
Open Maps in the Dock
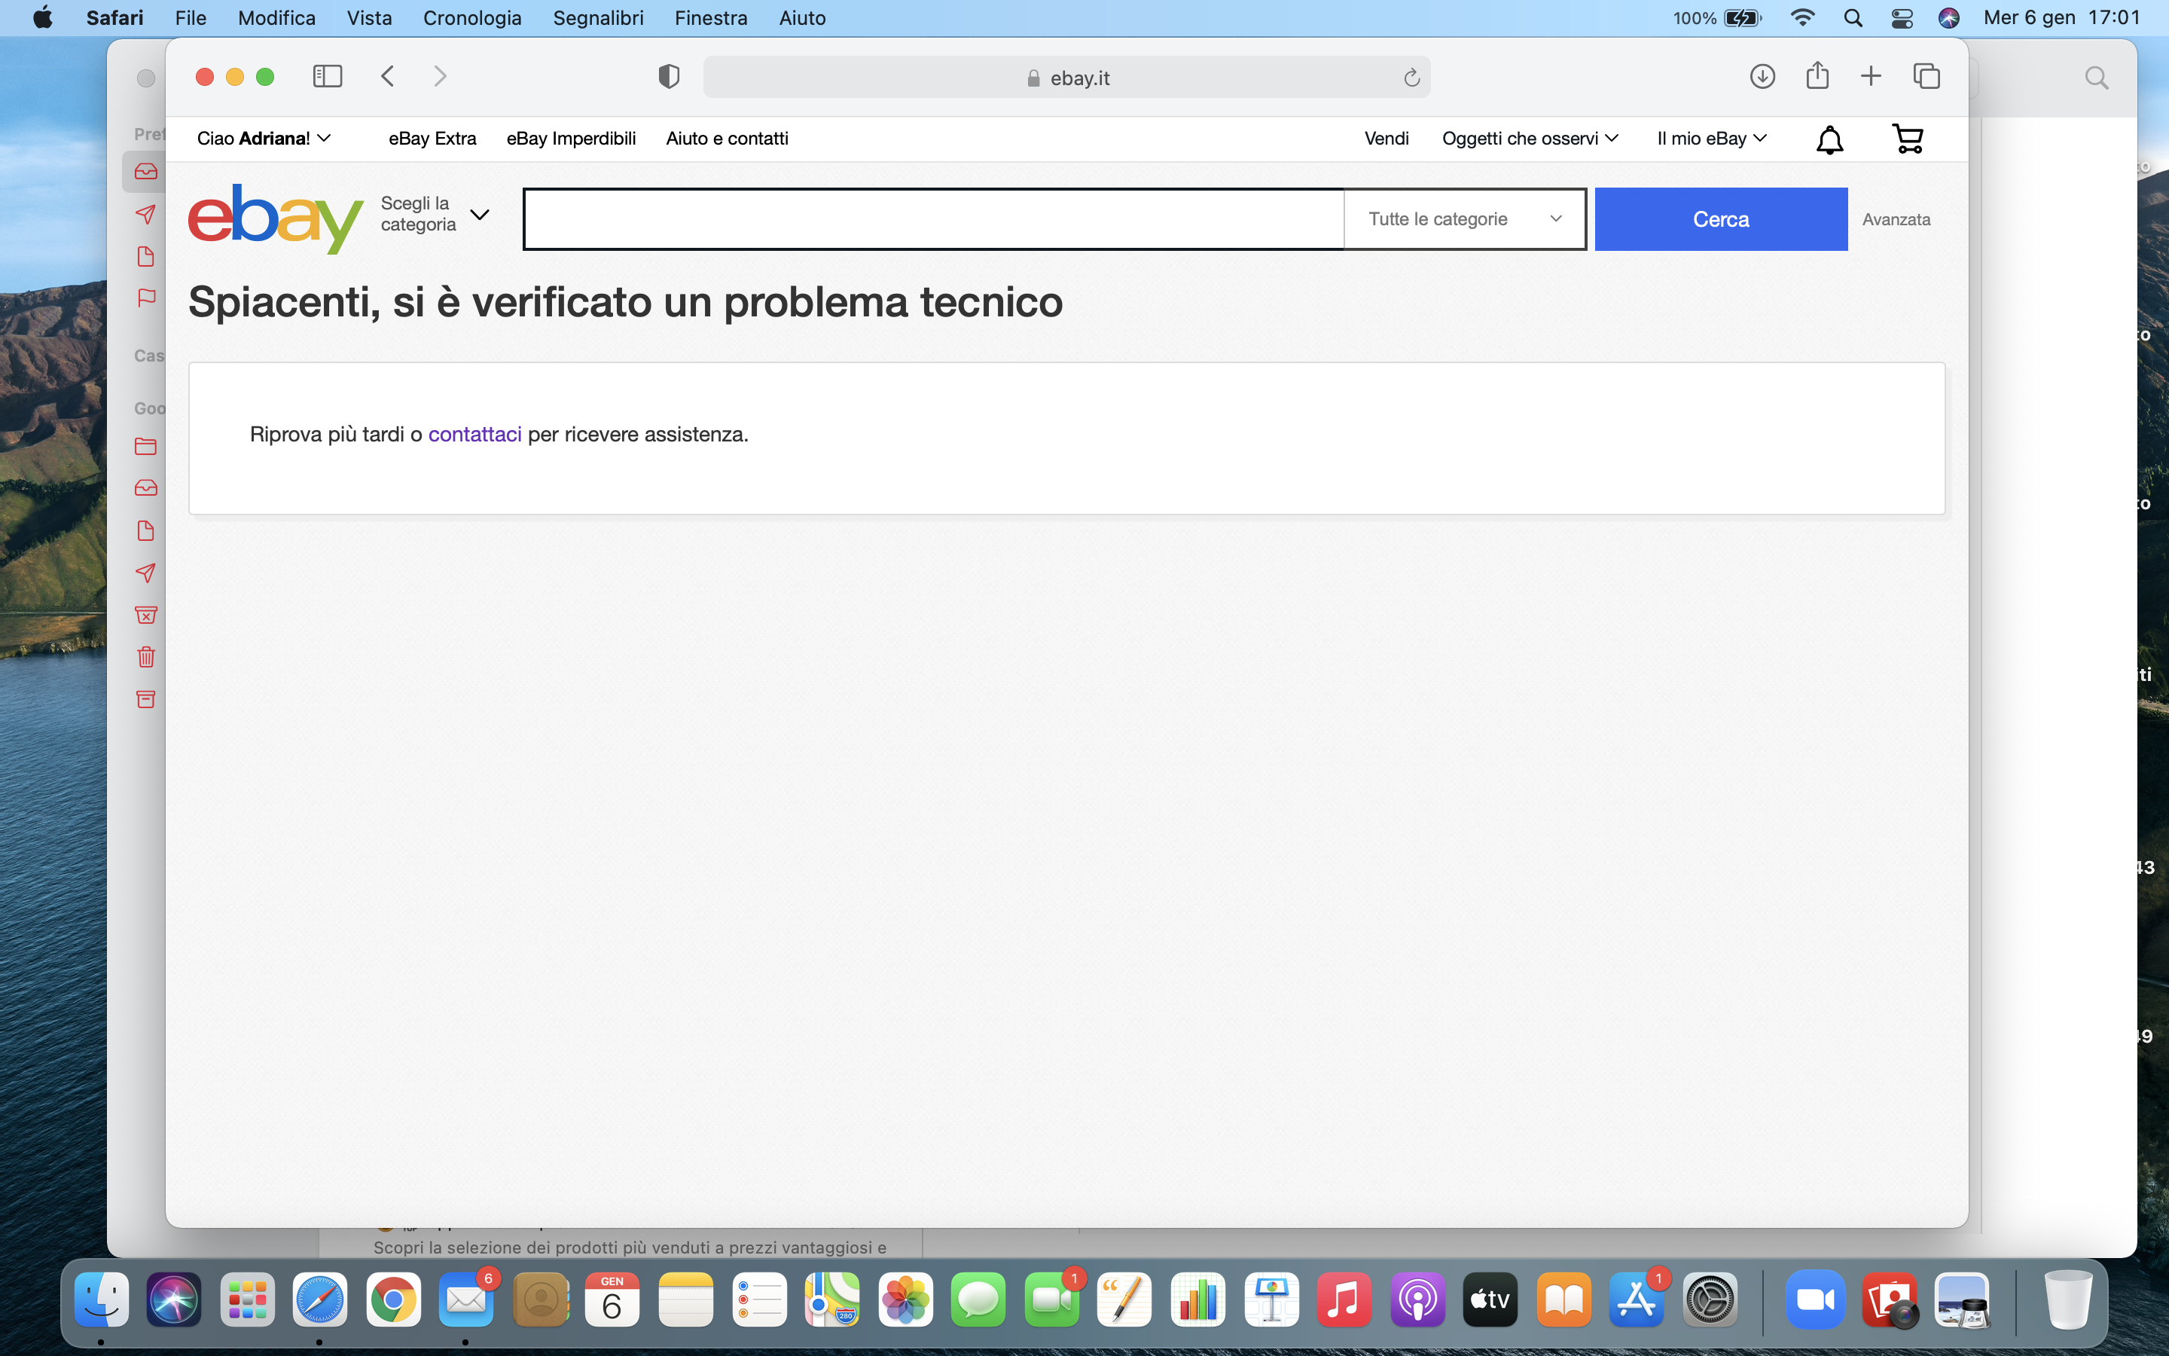pos(831,1299)
